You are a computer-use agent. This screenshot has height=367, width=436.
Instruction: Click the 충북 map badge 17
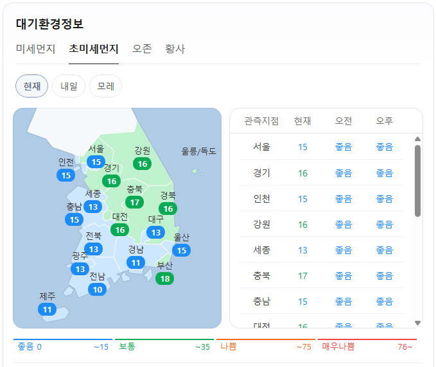[135, 202]
